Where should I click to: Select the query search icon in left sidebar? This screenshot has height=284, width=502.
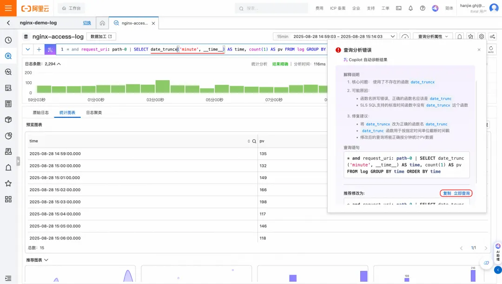(8, 56)
